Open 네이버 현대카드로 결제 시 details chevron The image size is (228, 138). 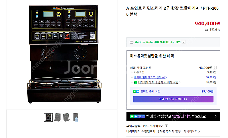click(166, 77)
